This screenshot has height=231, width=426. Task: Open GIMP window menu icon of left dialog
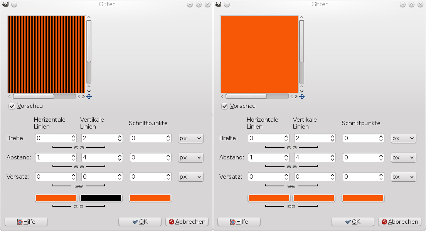click(x=5, y=4)
